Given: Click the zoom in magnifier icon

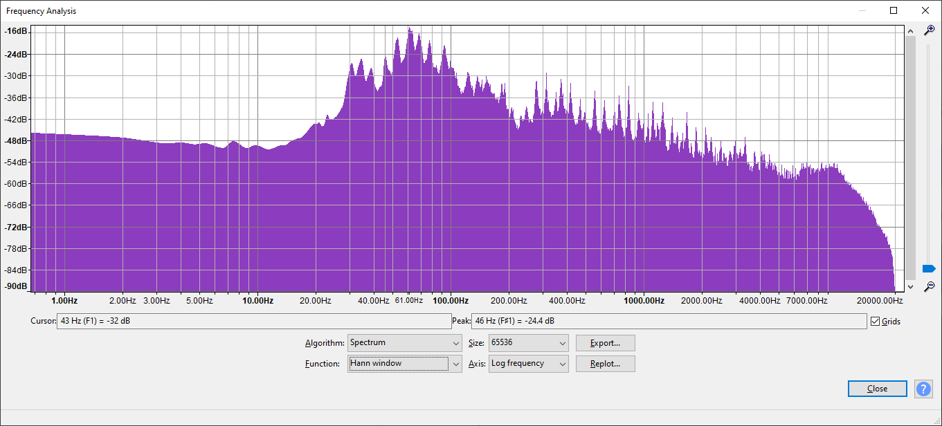Looking at the screenshot, I should pos(930,30).
